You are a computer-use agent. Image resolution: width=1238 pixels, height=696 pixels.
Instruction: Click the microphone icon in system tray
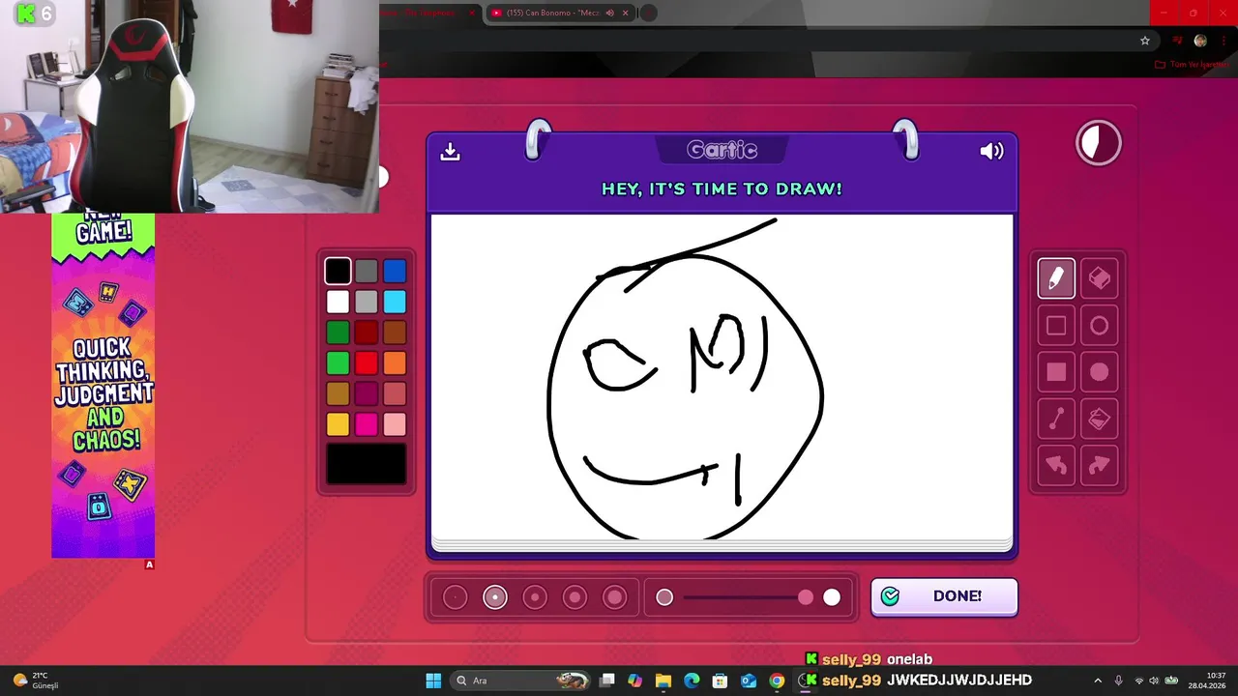[x=1118, y=681]
